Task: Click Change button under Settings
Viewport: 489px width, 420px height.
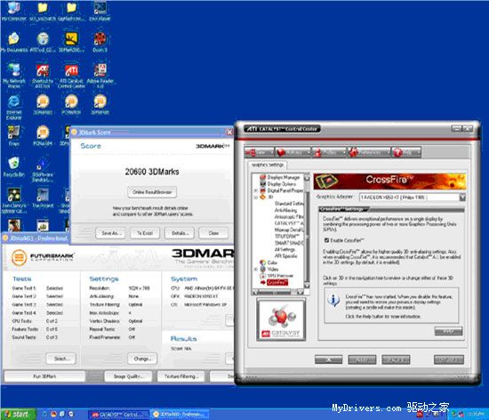Action: click(142, 359)
